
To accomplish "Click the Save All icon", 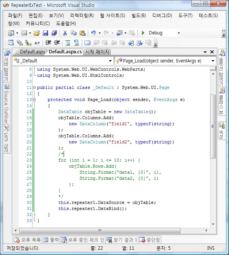I will point(54,33).
